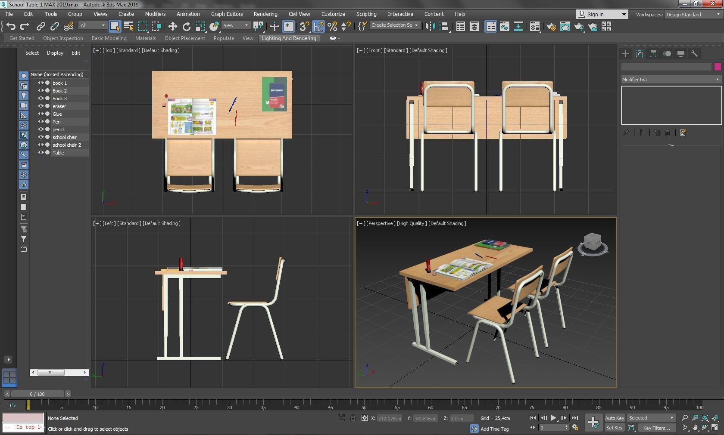The image size is (724, 435).
Task: Click the X coordinate input field
Action: pyautogui.click(x=390, y=418)
